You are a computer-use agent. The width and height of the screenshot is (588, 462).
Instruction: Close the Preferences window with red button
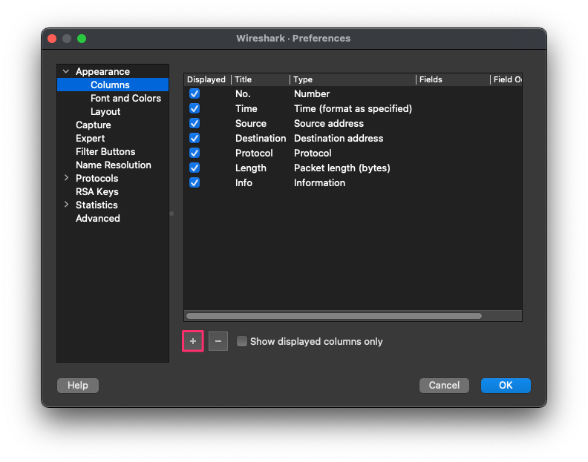[52, 39]
